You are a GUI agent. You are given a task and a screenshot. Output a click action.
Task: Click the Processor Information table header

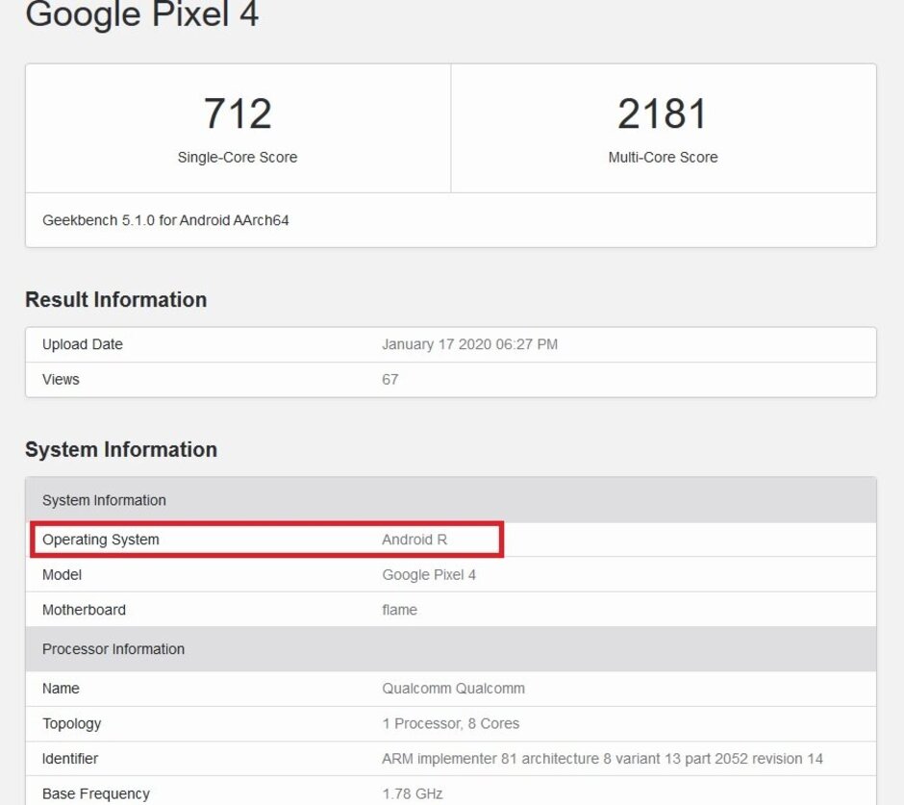pyautogui.click(x=113, y=649)
